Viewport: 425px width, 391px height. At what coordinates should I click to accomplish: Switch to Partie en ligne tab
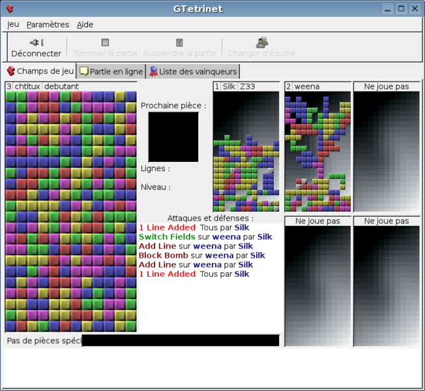tap(111, 71)
